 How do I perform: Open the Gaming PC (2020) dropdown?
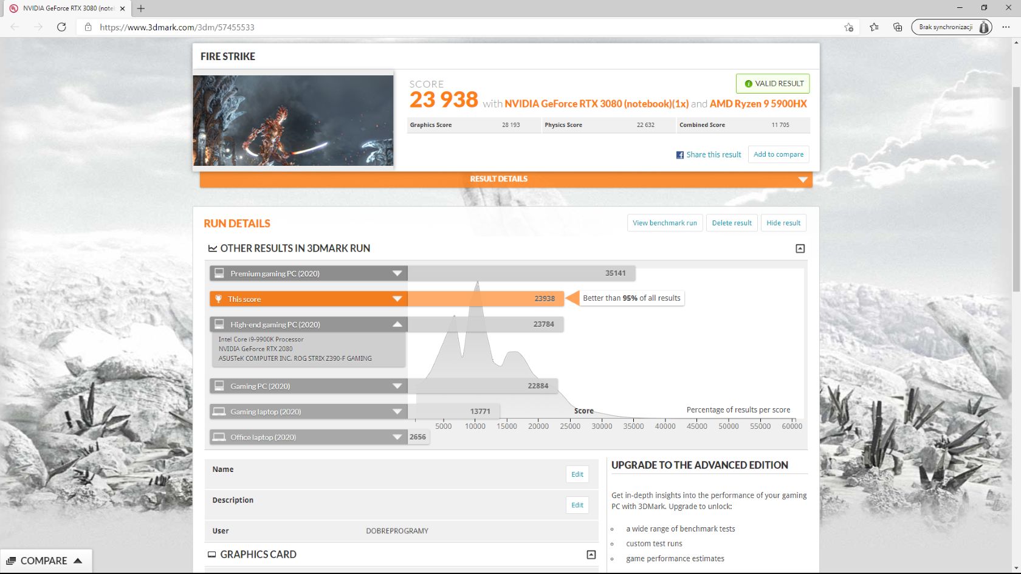pos(398,386)
